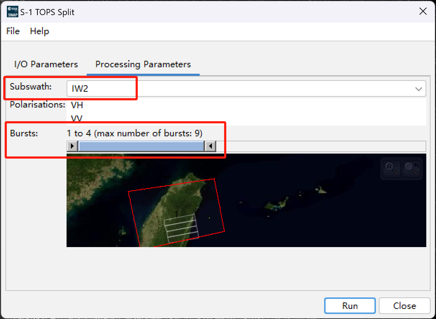This screenshot has height=319, width=436.
Task: Open the File menu
Action: click(x=13, y=31)
